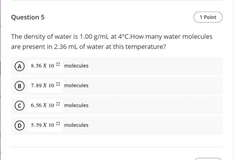Click the question text about water density
This screenshot has height=160, width=243.
pos(111,42)
